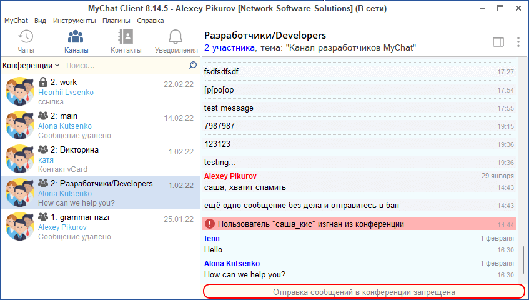Click in the Поиск search field
Image resolution: width=529 pixels, height=300 pixels.
click(x=125, y=65)
